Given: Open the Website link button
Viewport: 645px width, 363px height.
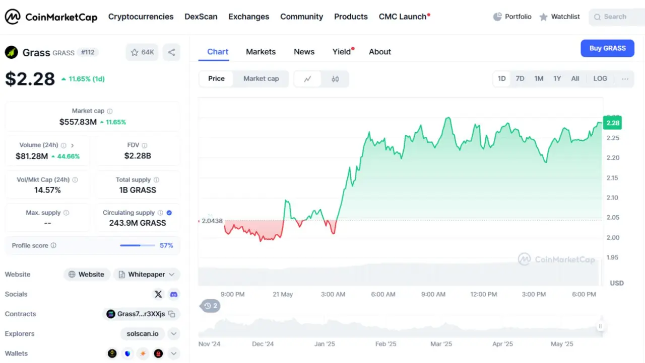Looking at the screenshot, I should (87, 275).
